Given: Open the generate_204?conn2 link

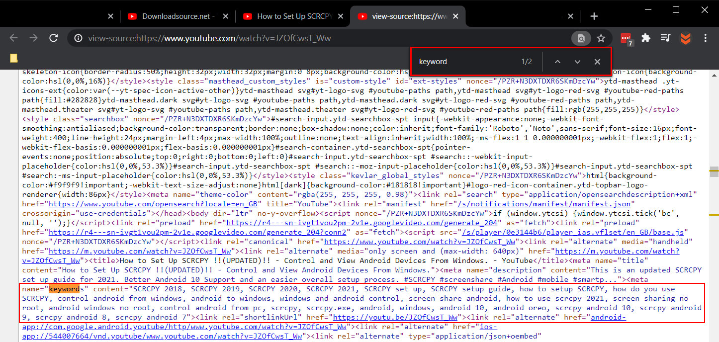Looking at the screenshot, I should 198,232.
